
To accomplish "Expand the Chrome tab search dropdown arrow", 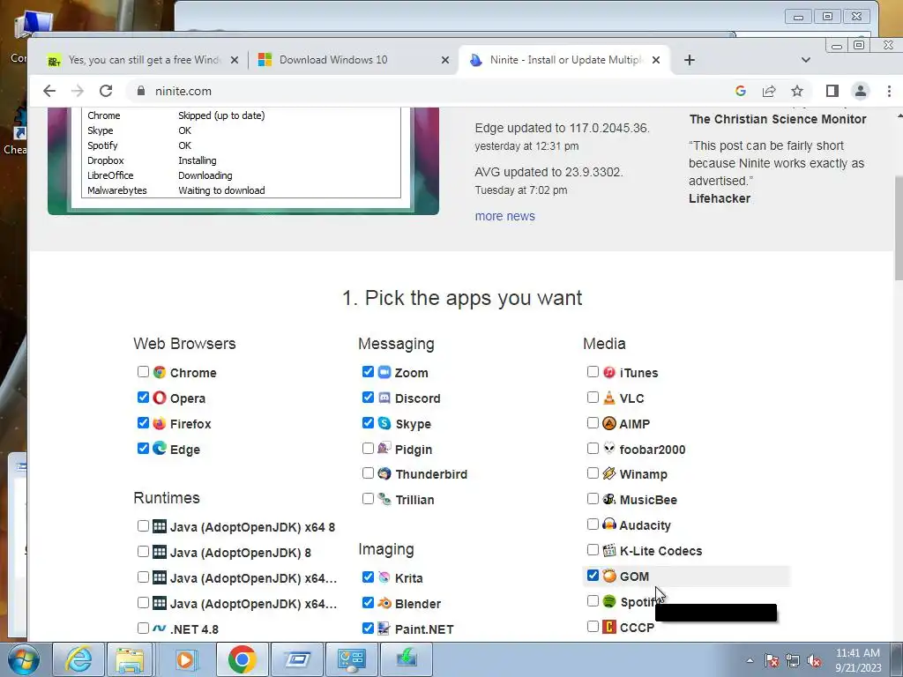I will [806, 60].
